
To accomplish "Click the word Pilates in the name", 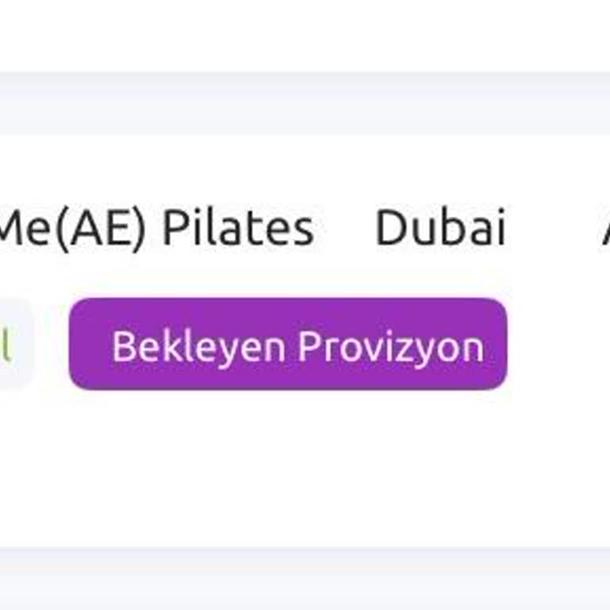I will [x=238, y=227].
